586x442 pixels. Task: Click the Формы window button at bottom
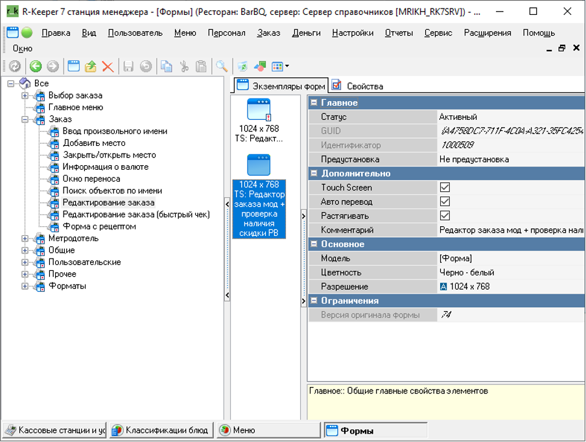375,430
